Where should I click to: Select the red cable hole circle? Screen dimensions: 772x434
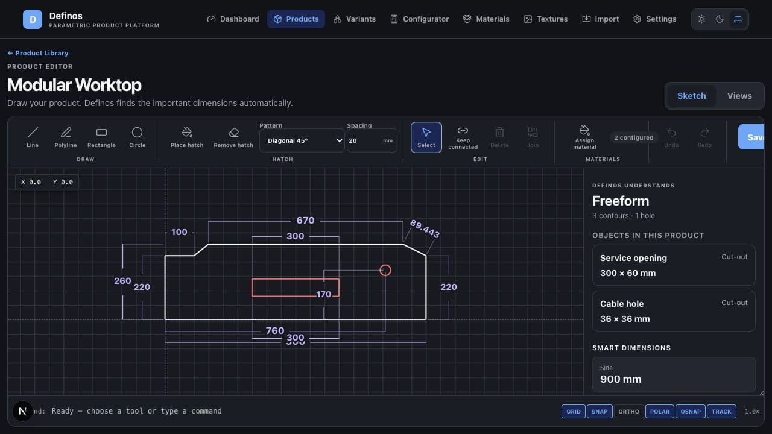pos(385,270)
